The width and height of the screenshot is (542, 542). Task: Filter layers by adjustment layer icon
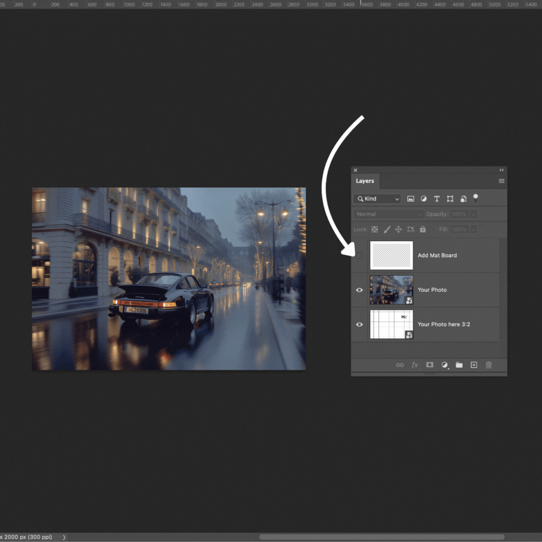point(424,199)
